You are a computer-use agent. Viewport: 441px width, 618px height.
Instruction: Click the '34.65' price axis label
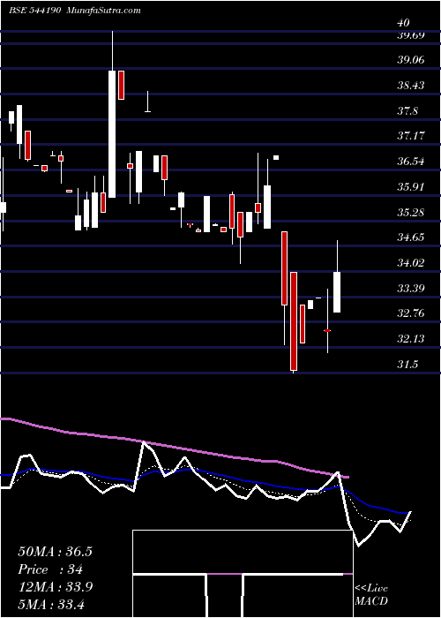coord(411,237)
